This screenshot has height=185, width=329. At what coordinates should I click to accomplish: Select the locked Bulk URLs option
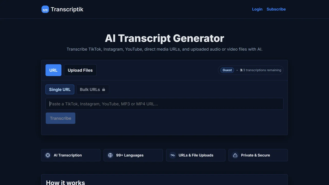93,89
